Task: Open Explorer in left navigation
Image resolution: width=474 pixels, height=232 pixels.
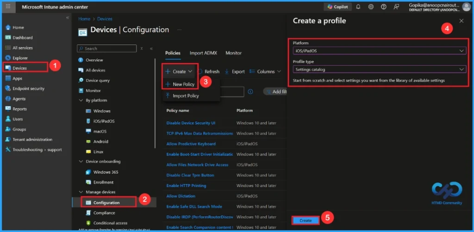Action: coord(20,58)
